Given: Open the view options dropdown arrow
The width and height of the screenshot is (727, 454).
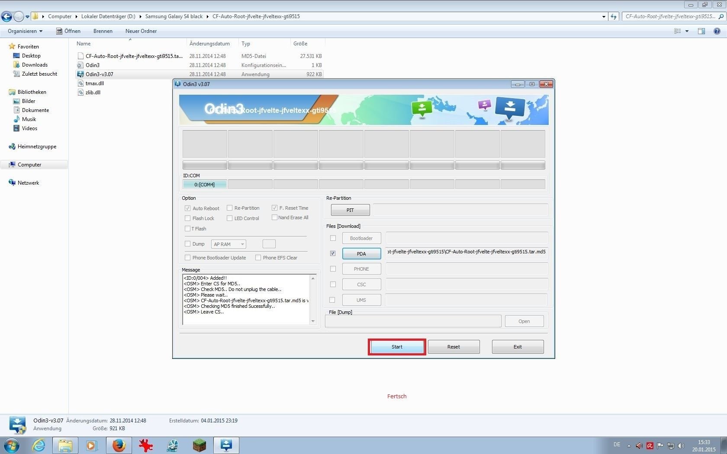Looking at the screenshot, I should point(687,31).
